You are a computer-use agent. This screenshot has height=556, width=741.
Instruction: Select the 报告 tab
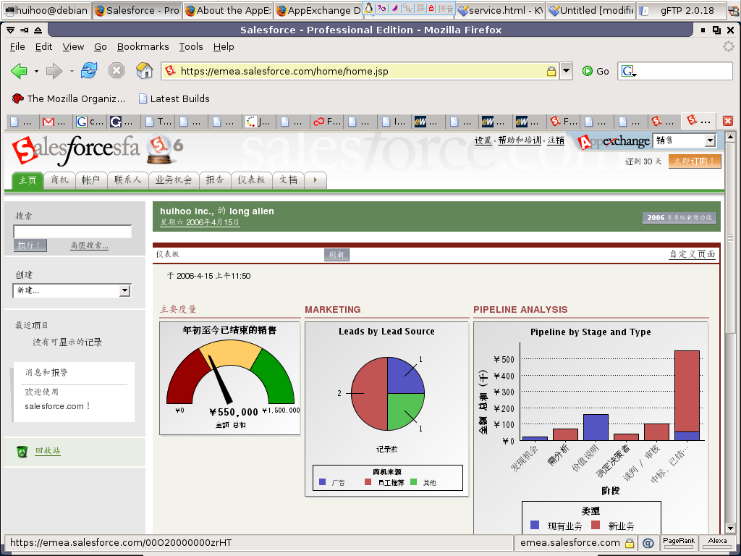[214, 180]
